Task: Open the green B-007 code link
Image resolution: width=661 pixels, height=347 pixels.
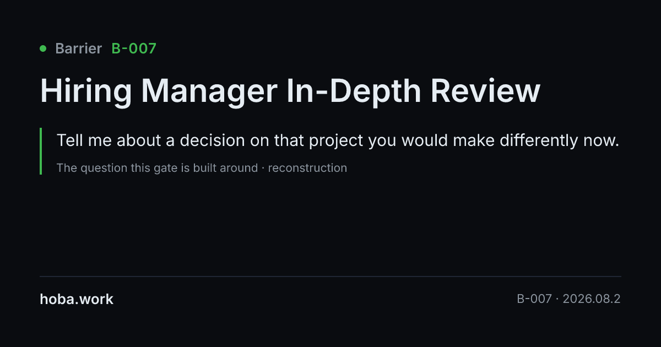Action: click(x=134, y=48)
